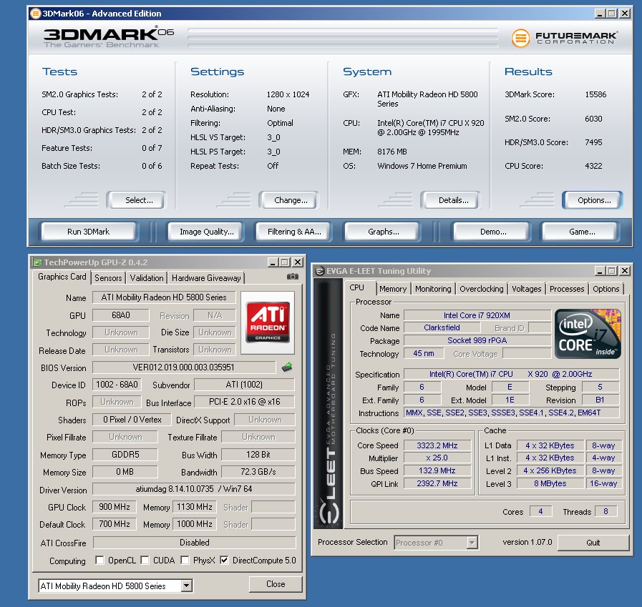642x607 pixels.
Task: Open Filtering & AA... settings
Action: 294,232
